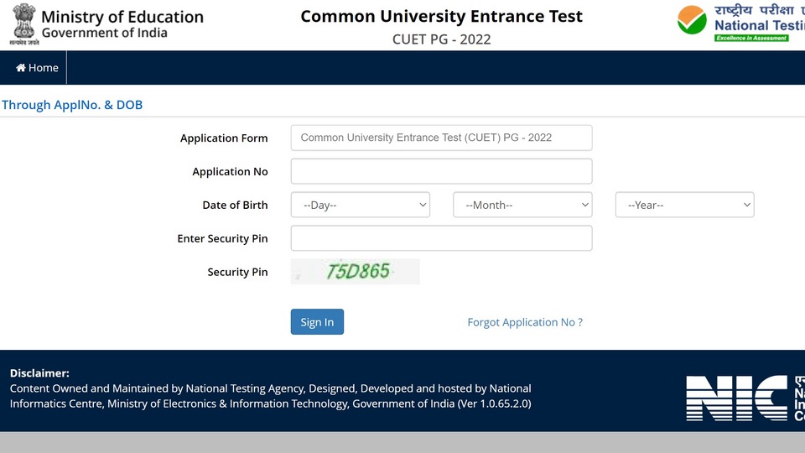Click the Government of India emblem logo
Image resolution: width=805 pixels, height=453 pixels.
[x=23, y=24]
